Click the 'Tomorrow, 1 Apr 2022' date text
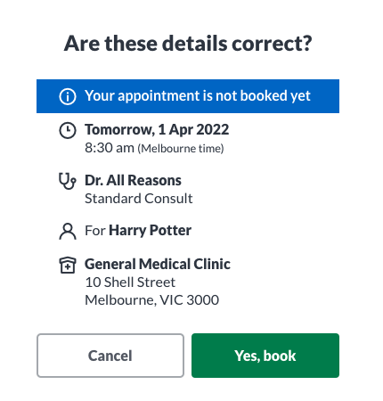Screen dimensions: 383x401 tap(157, 130)
